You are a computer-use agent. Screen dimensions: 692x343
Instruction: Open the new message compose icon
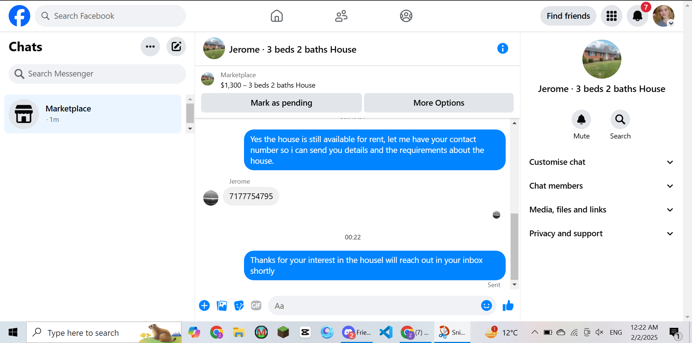176,47
